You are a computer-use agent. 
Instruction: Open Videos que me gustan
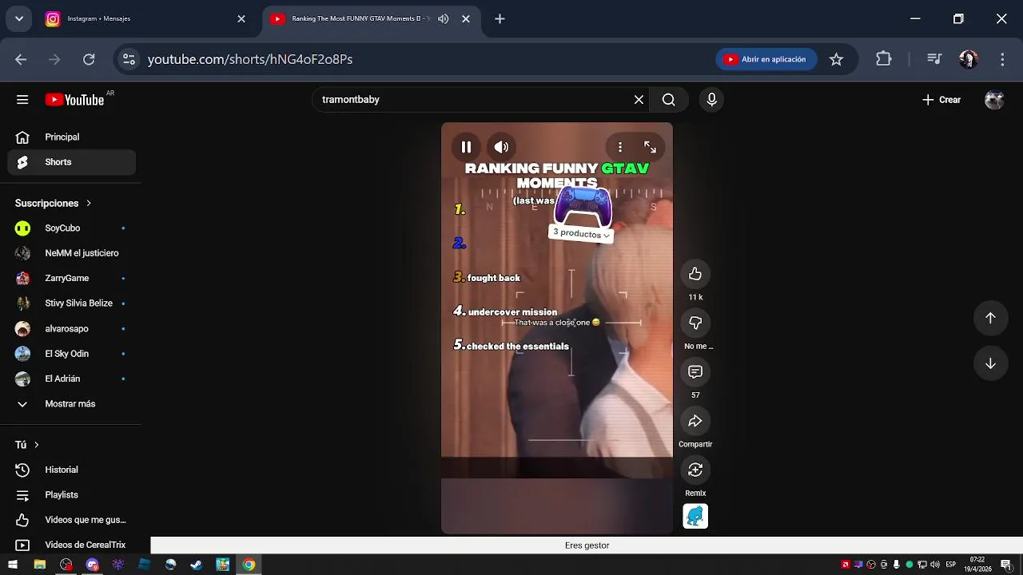(x=72, y=520)
